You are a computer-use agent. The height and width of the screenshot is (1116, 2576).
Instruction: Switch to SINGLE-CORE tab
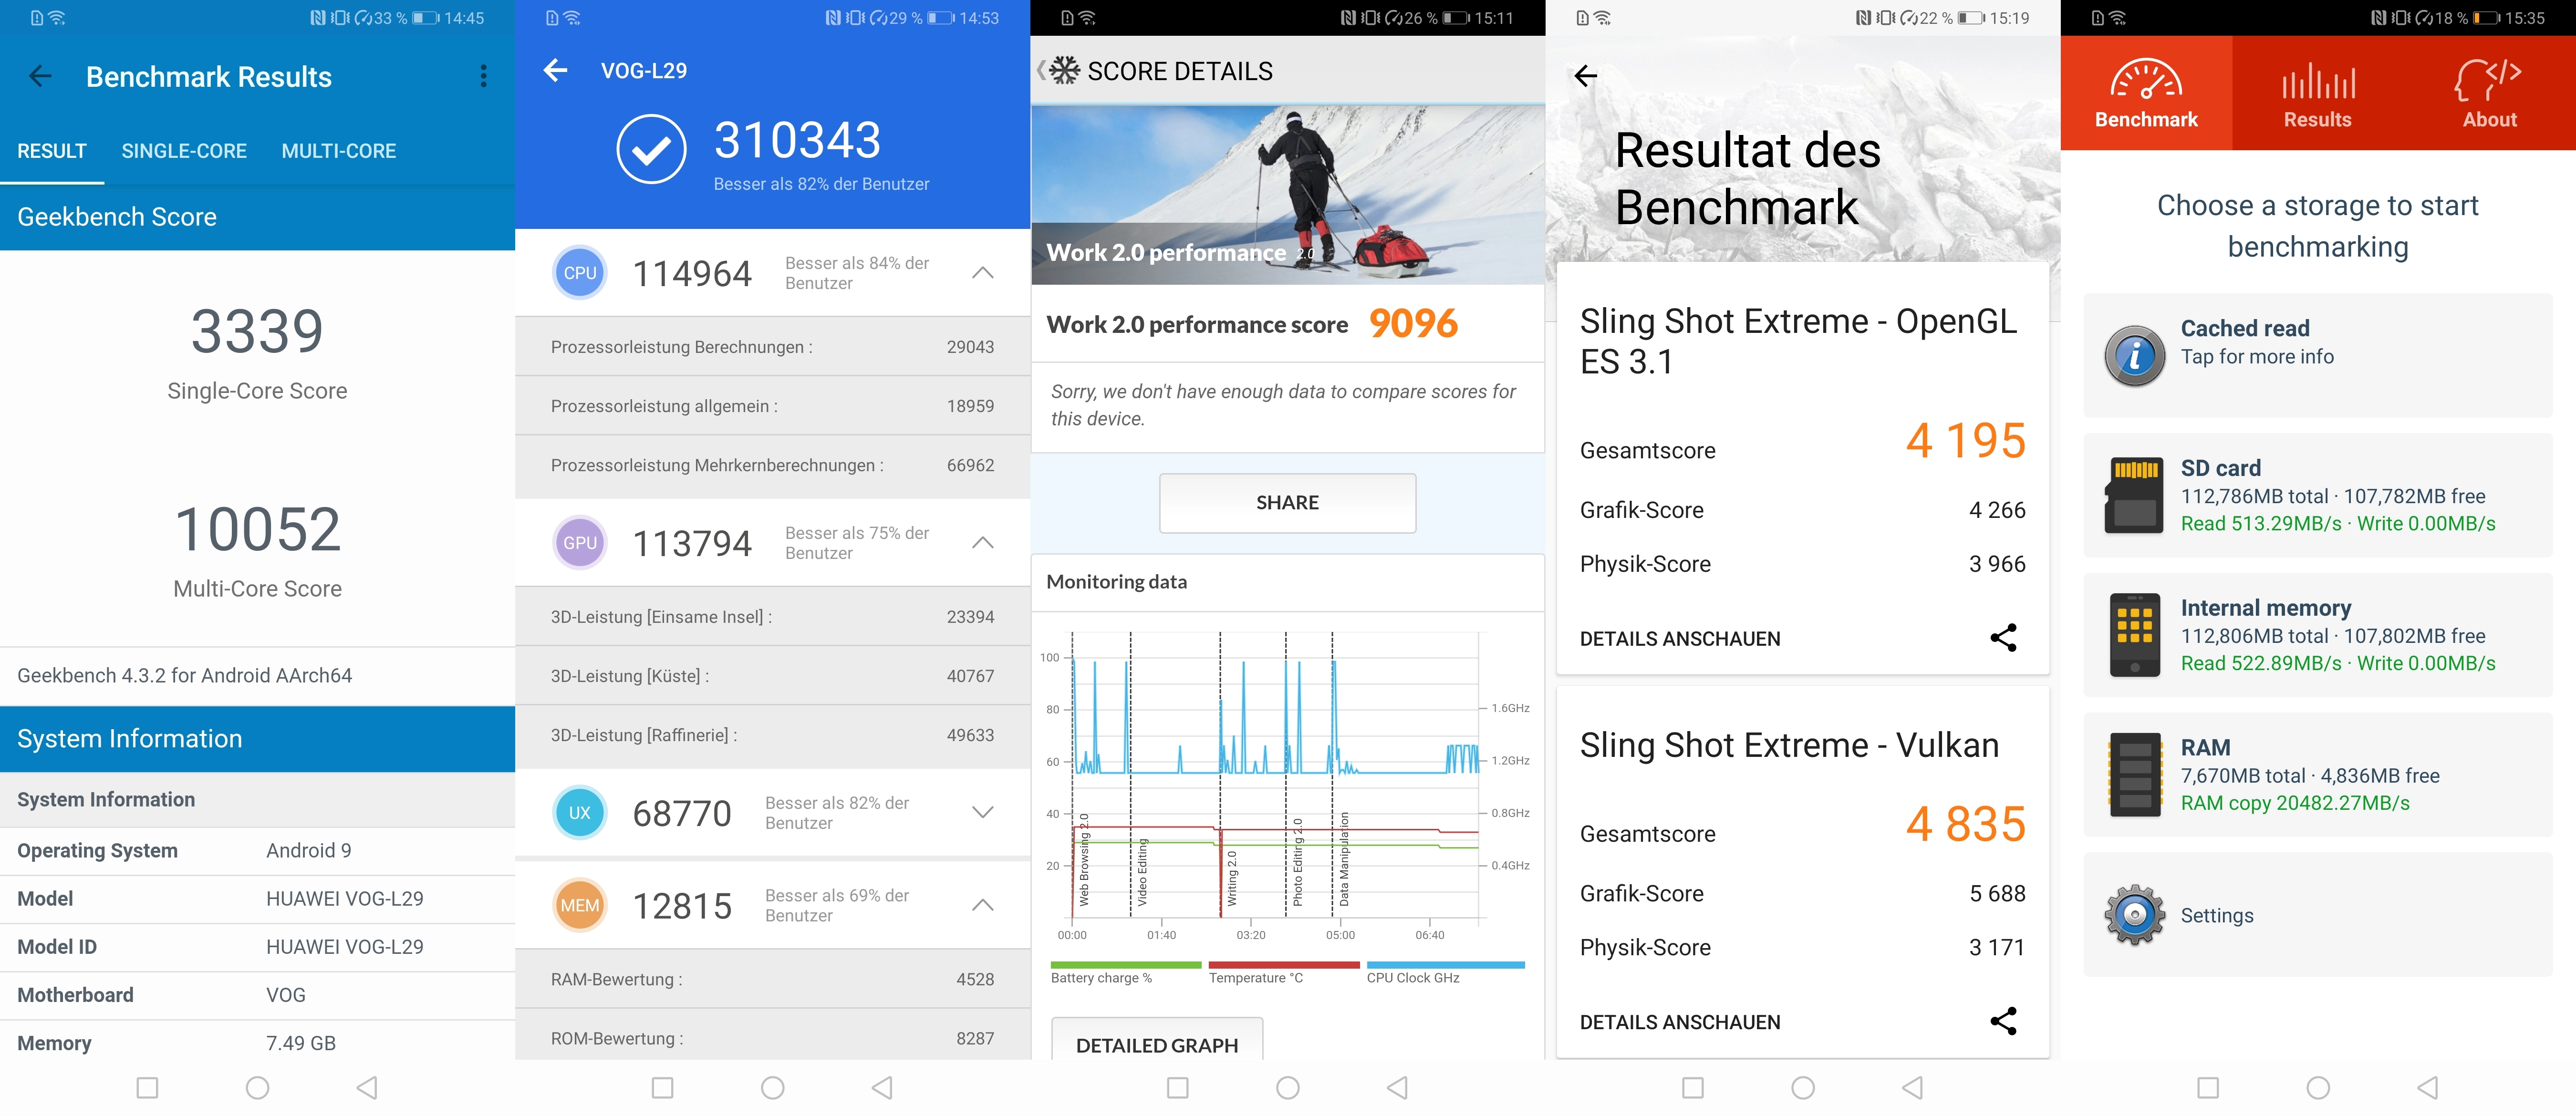point(184,151)
